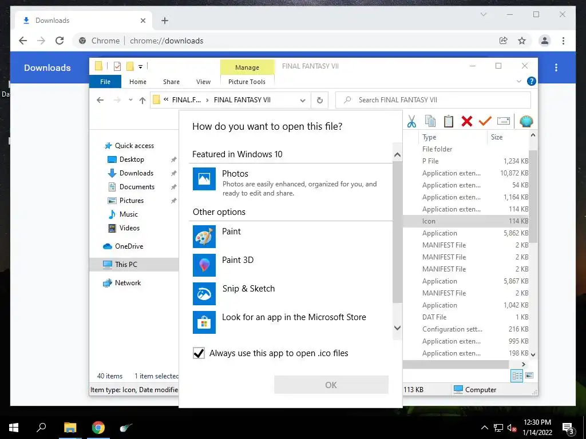Open the Share ribbon tab

click(171, 82)
